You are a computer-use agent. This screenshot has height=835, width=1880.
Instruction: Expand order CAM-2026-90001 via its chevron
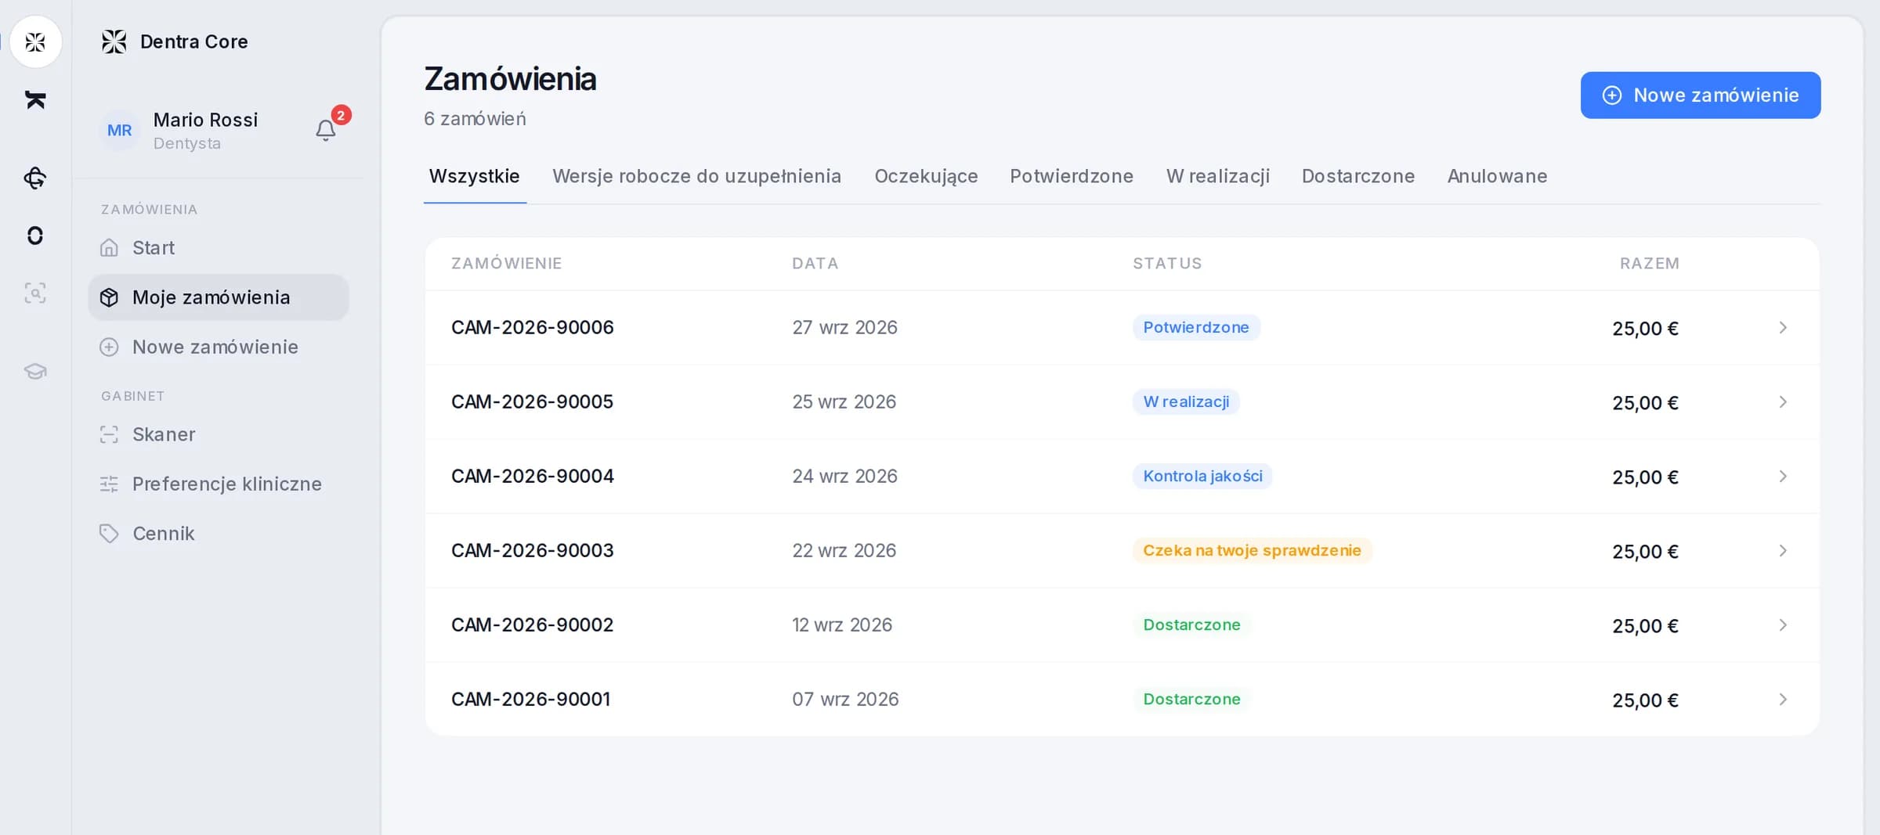tap(1783, 699)
